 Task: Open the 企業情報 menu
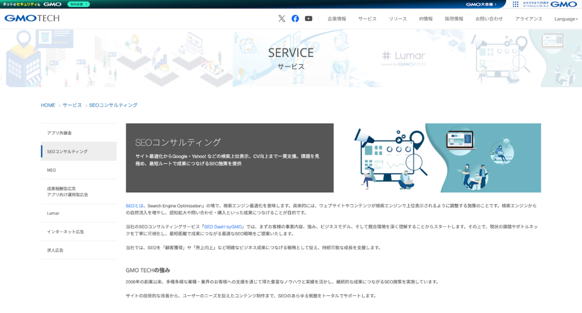point(336,19)
